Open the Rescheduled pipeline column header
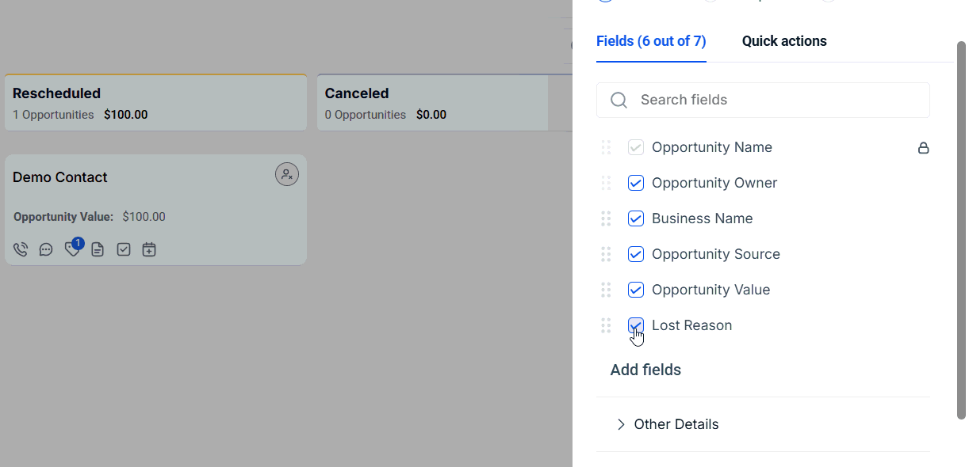This screenshot has width=969, height=467. (56, 93)
